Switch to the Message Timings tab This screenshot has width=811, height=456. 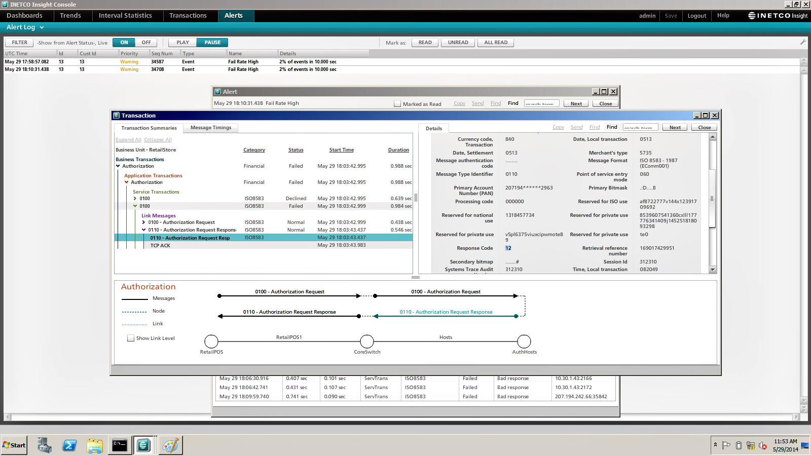pyautogui.click(x=211, y=128)
